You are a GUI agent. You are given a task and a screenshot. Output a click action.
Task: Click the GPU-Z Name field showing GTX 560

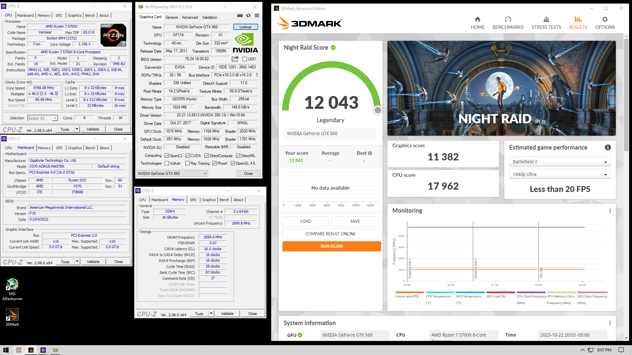pos(197,27)
